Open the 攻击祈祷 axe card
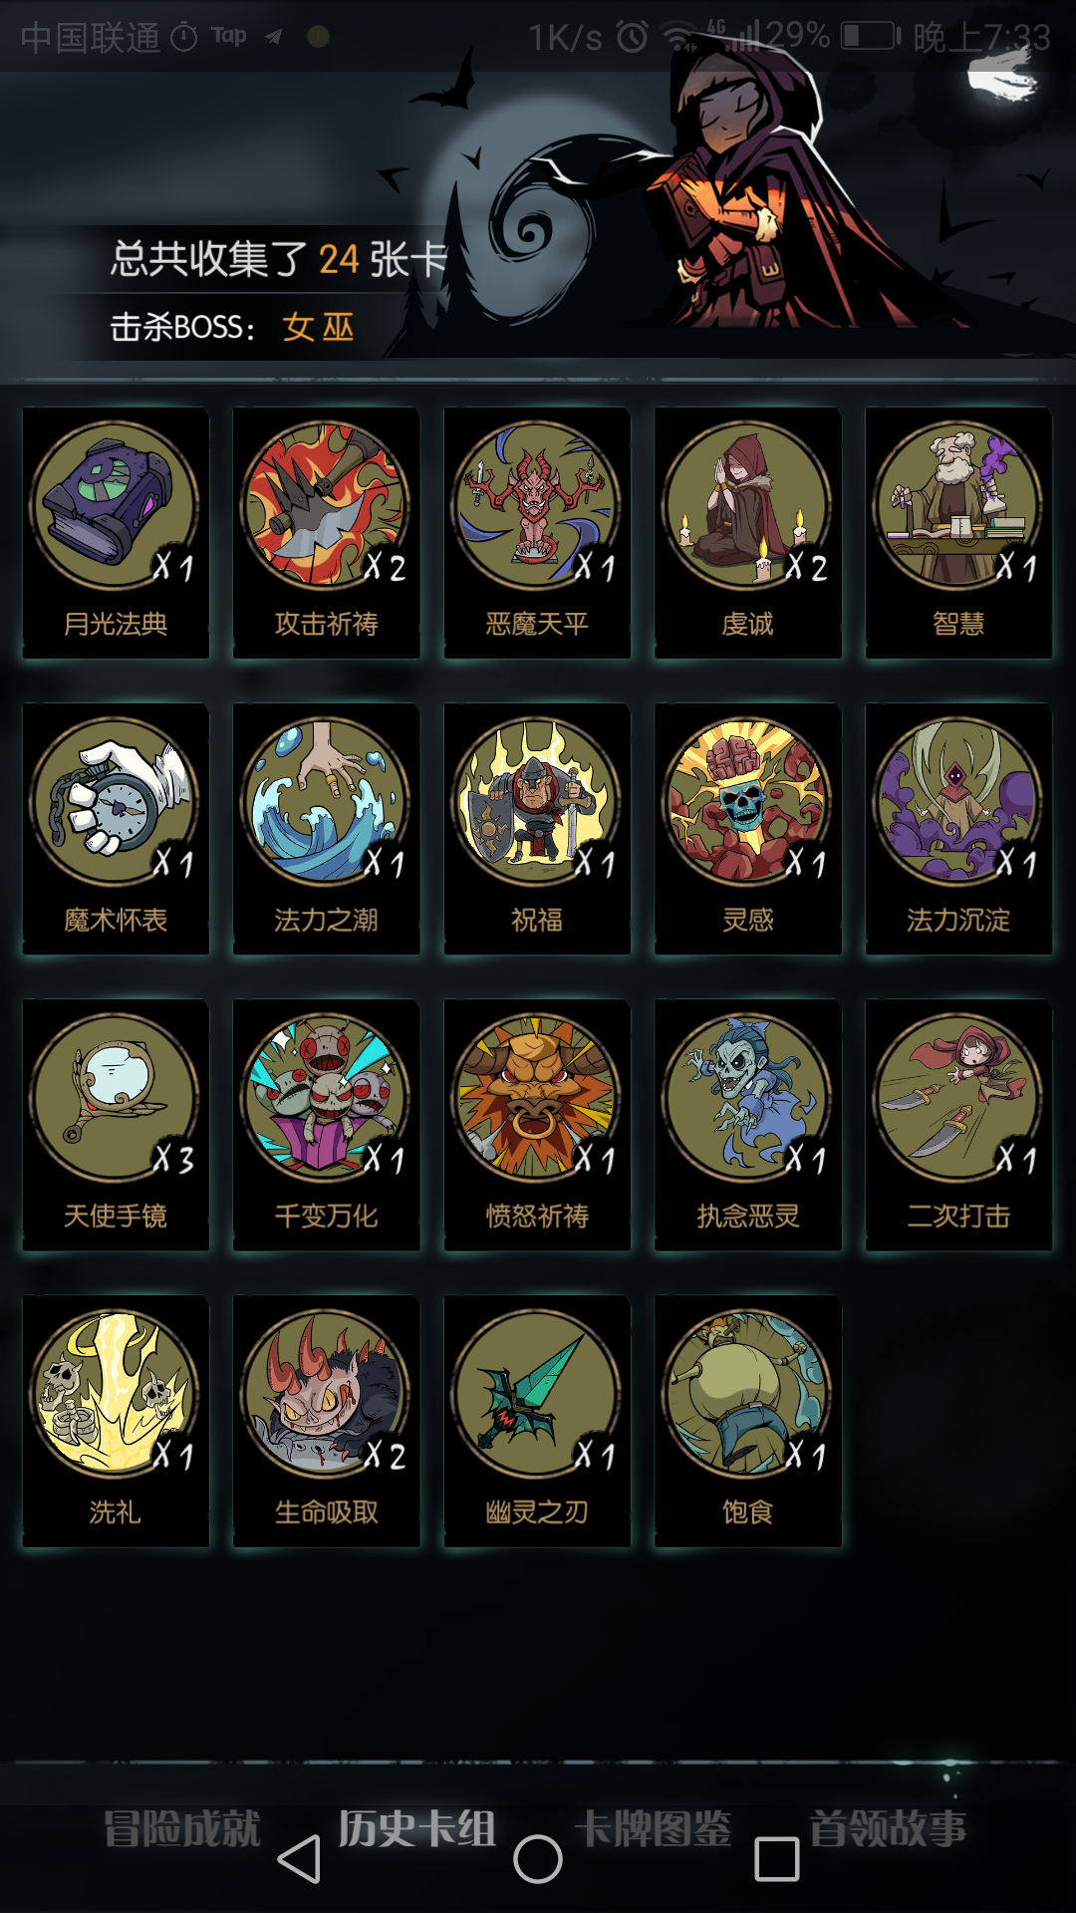Viewport: 1076px width, 1913px height. pyautogui.click(x=326, y=532)
